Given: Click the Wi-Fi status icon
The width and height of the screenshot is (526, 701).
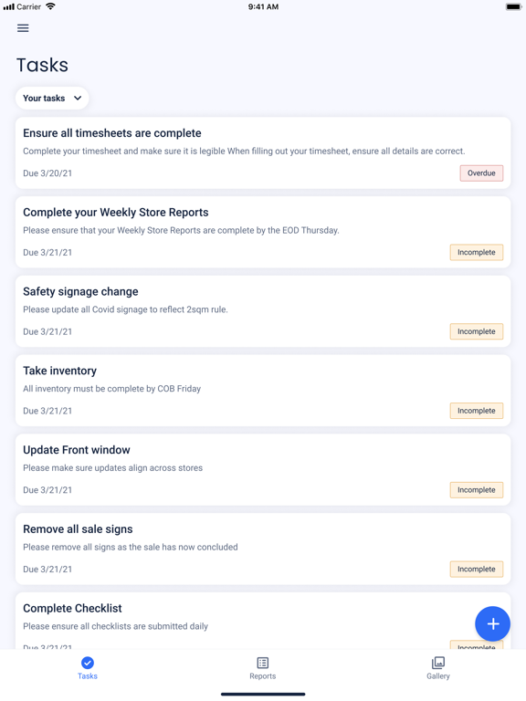Looking at the screenshot, I should tap(50, 6).
